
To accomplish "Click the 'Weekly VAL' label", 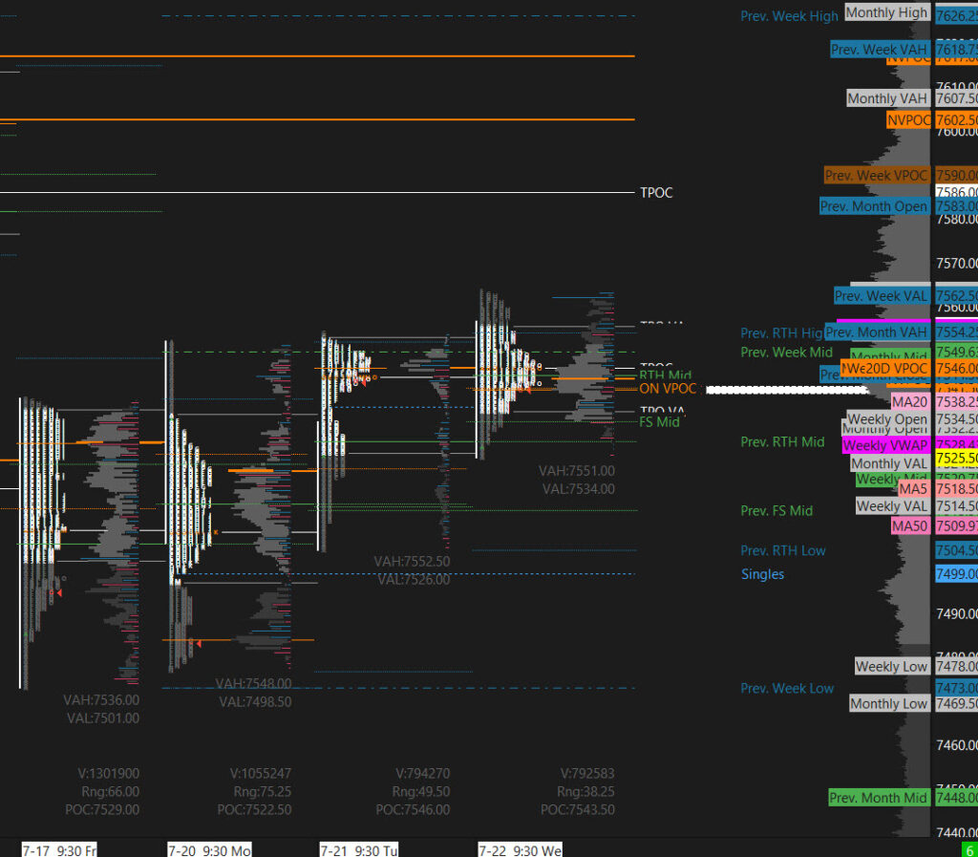I will coord(892,506).
